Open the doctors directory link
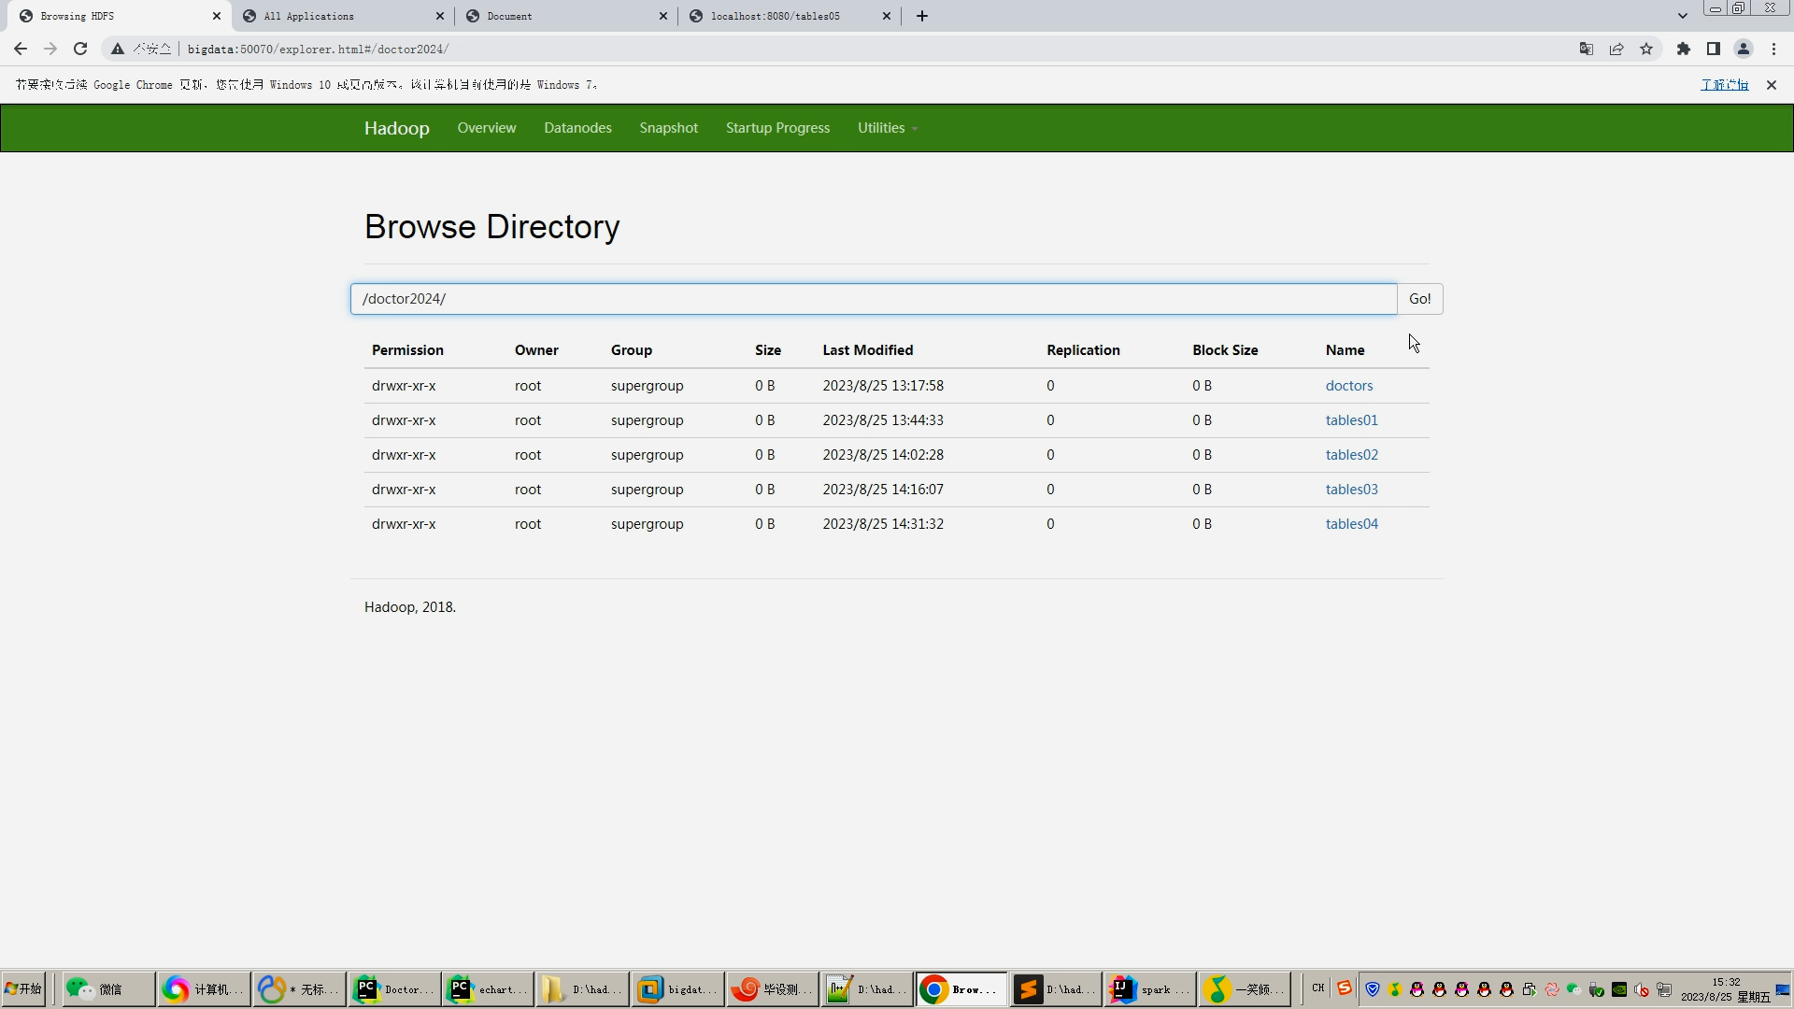Screen dimensions: 1794x1009 pos(1348,386)
